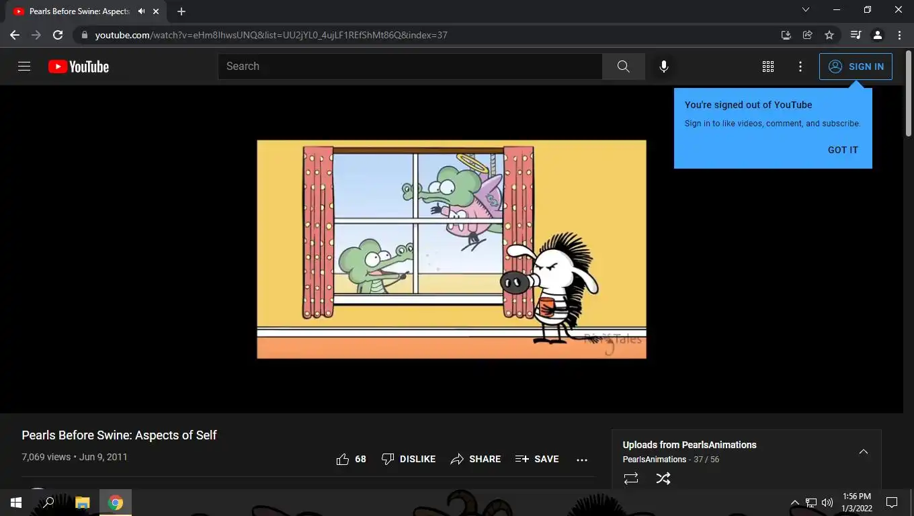Open more actions ellipsis under video
The height and width of the screenshot is (516, 914).
point(582,460)
